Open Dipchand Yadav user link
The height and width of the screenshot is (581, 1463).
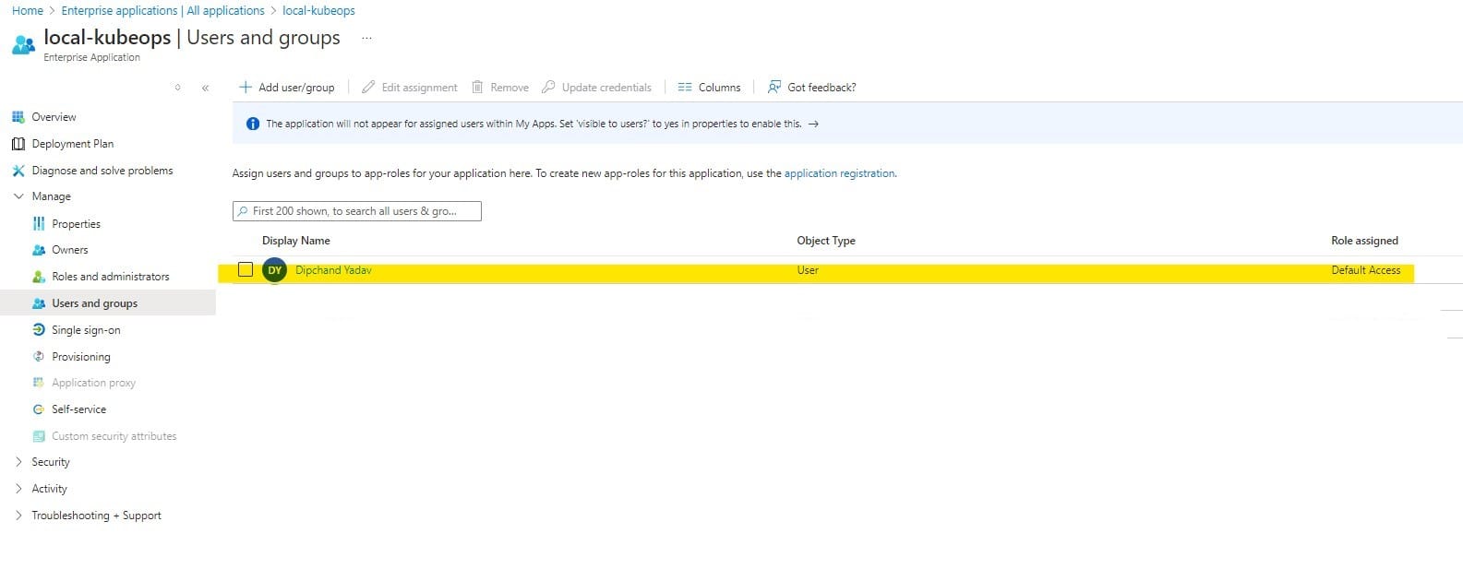pos(333,270)
